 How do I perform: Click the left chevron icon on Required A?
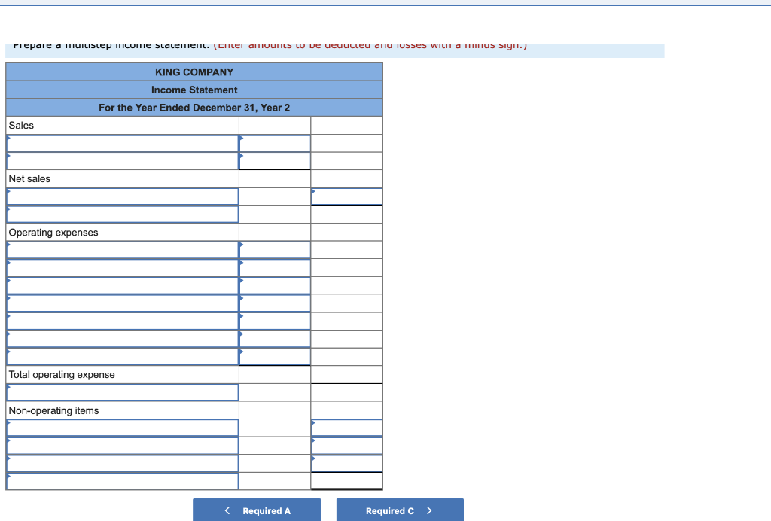pos(227,510)
